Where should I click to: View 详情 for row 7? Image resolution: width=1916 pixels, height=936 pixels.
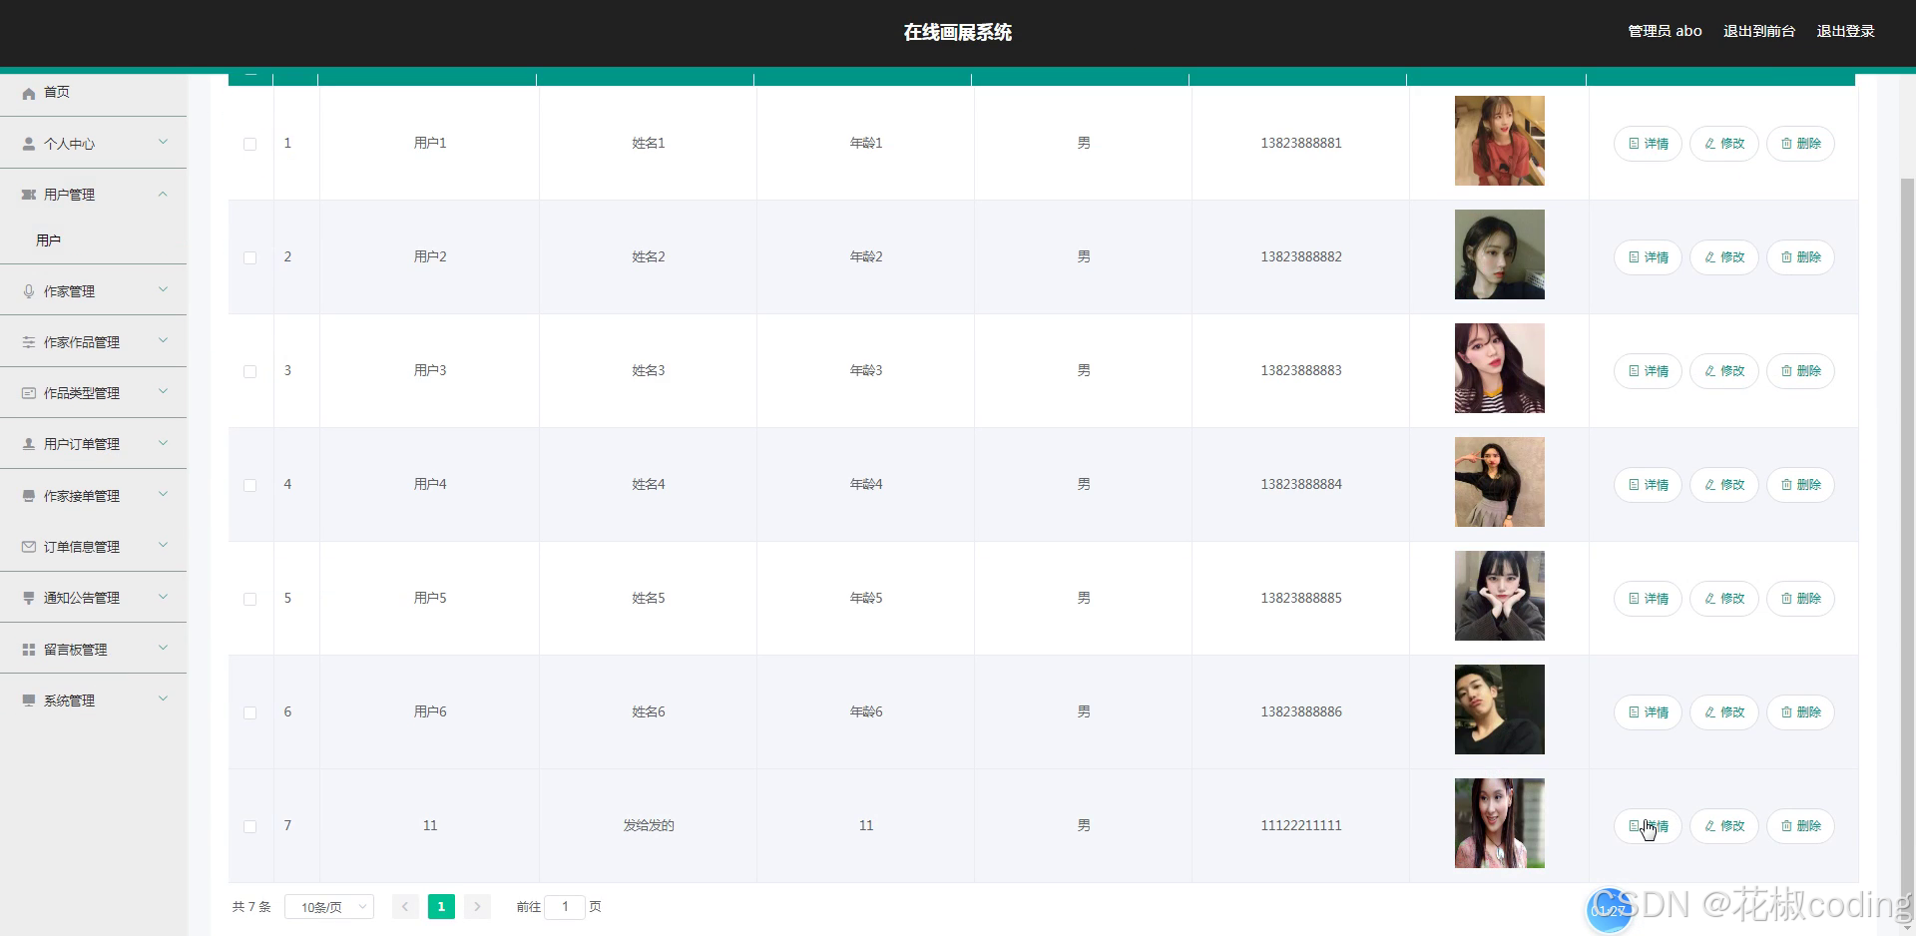(x=1648, y=826)
